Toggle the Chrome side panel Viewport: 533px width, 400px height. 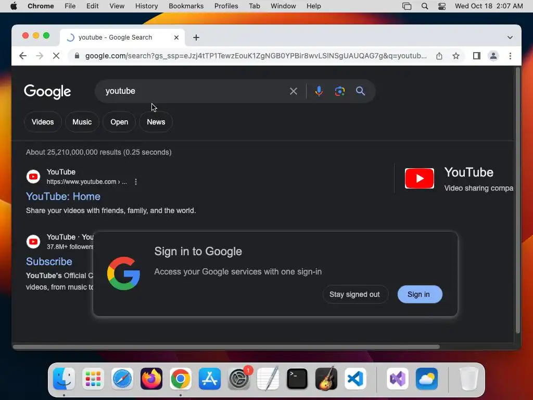[x=477, y=56]
